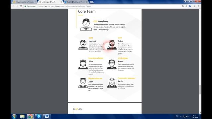Click the Chrome taskbar icon
Image resolution: width=212 pixels, height=119 pixels.
pyautogui.click(x=30, y=116)
